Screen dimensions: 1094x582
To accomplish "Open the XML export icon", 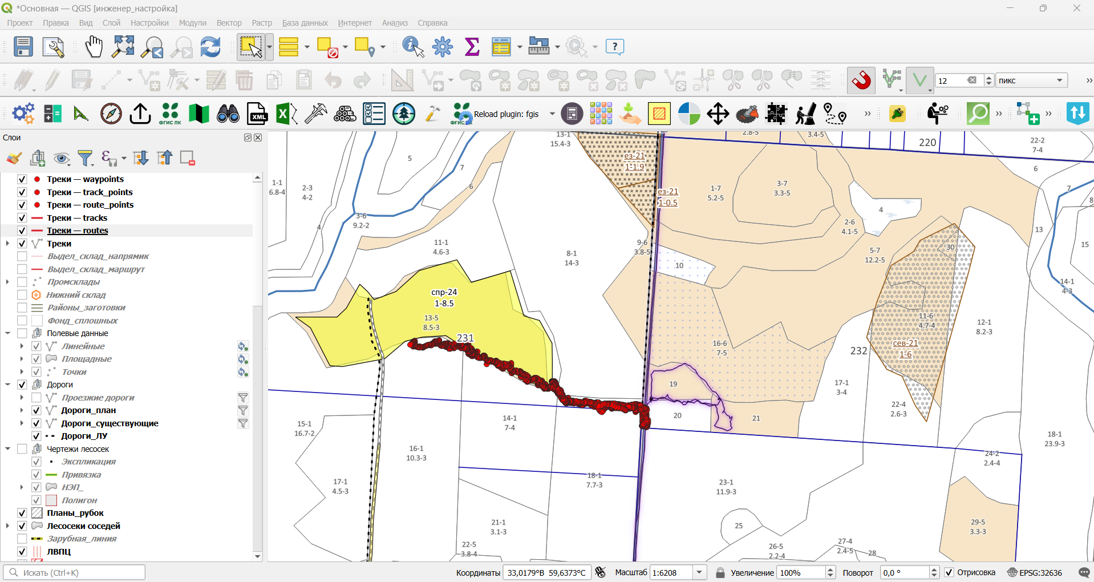I will pyautogui.click(x=257, y=114).
